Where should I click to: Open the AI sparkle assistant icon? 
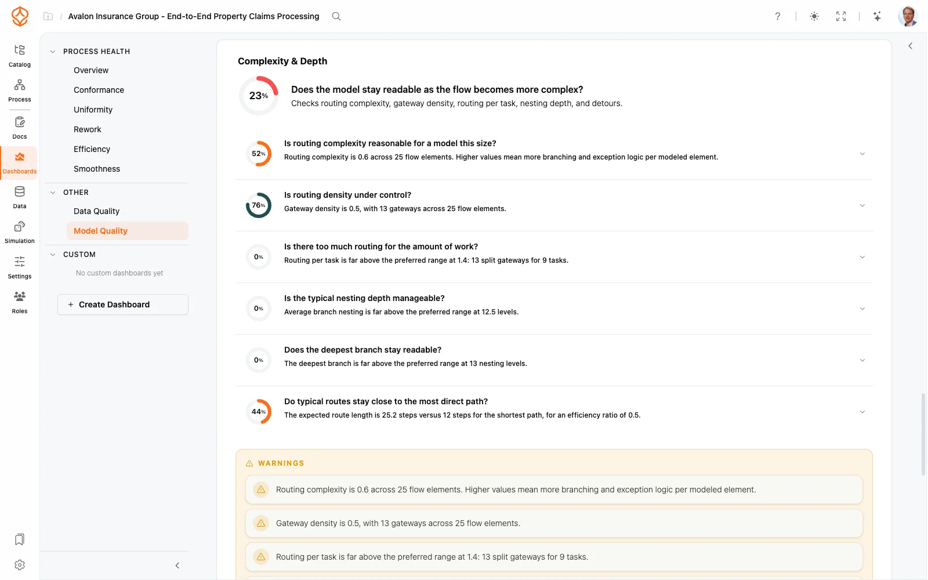tap(878, 16)
